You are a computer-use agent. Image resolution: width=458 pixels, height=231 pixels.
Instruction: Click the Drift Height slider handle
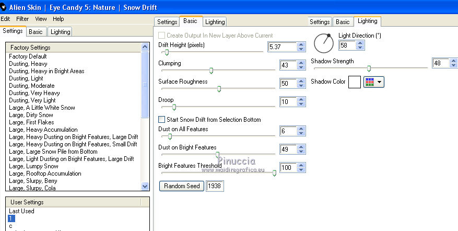(x=167, y=52)
